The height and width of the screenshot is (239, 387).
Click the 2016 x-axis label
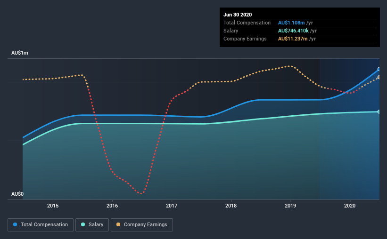click(x=112, y=206)
